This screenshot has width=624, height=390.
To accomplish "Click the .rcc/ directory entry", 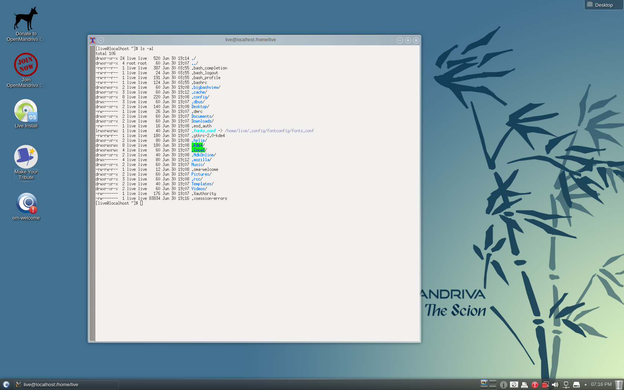I will 197,179.
